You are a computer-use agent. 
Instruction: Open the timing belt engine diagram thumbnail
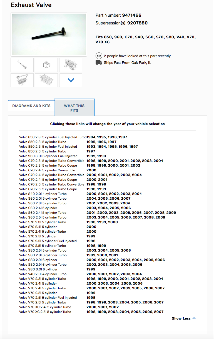click(x=22, y=80)
